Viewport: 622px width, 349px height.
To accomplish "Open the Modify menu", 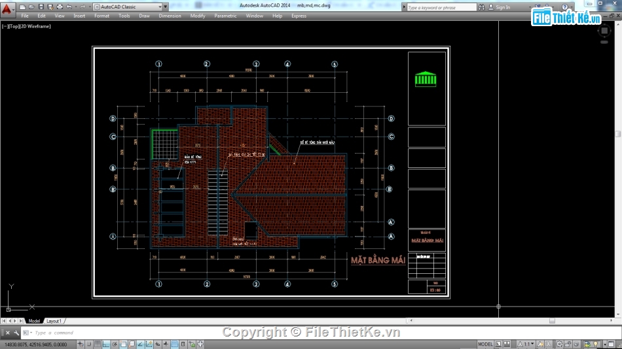I will pos(198,16).
